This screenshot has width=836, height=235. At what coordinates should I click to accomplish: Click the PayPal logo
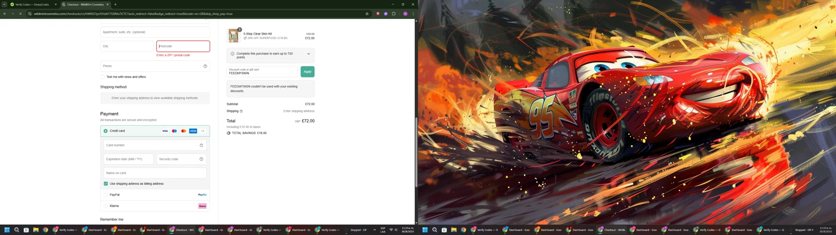[202, 195]
